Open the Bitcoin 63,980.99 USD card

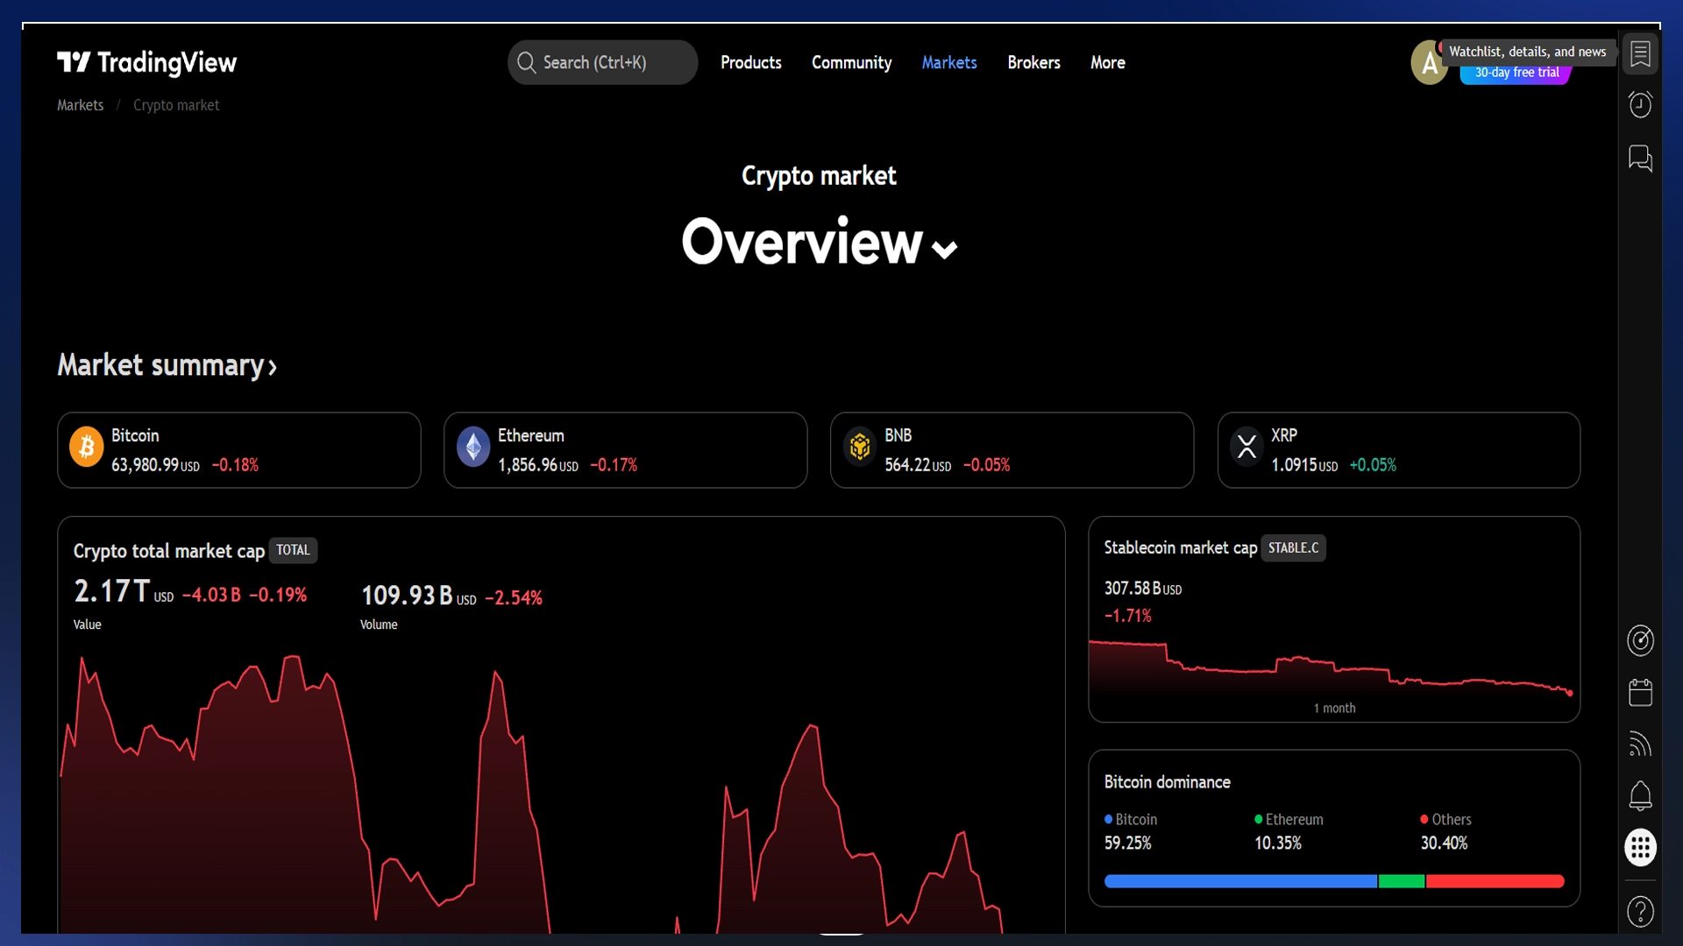238,450
